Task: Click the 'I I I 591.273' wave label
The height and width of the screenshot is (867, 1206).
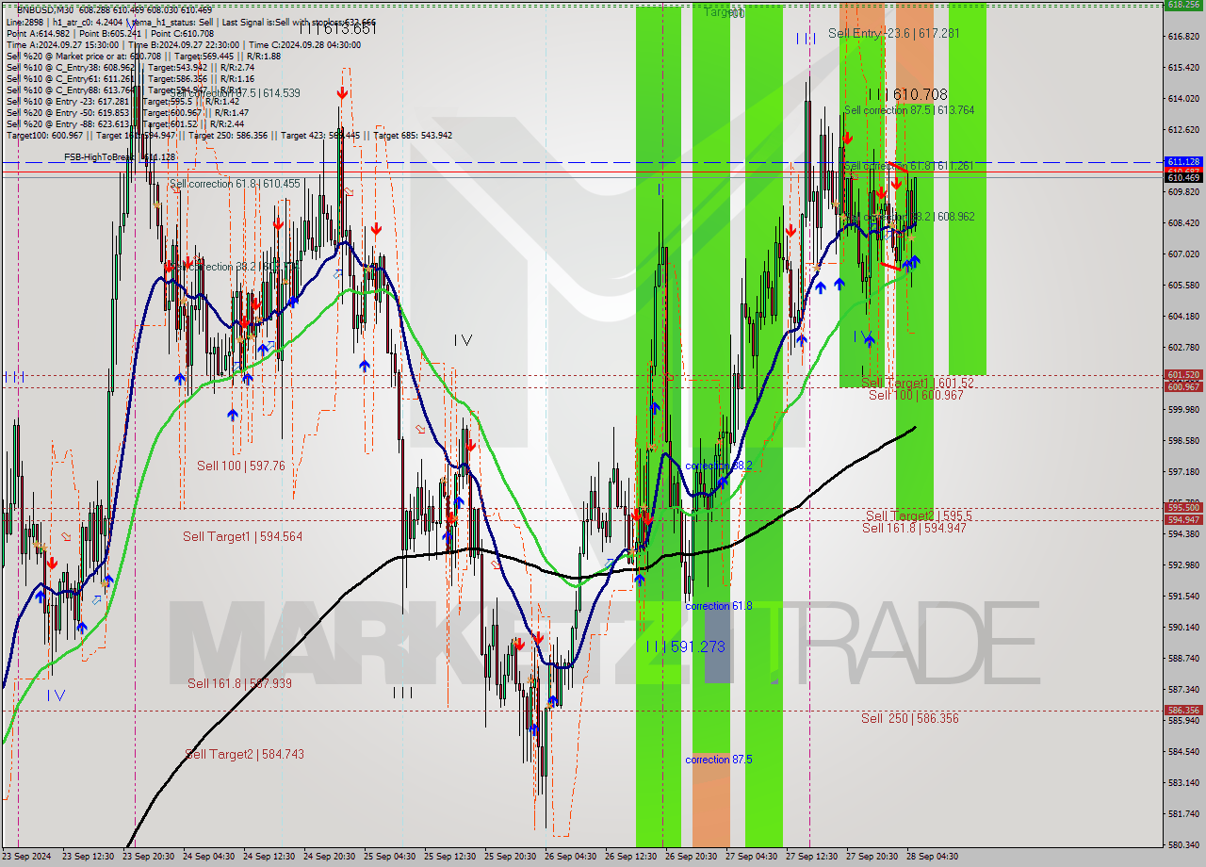Action: coord(686,646)
